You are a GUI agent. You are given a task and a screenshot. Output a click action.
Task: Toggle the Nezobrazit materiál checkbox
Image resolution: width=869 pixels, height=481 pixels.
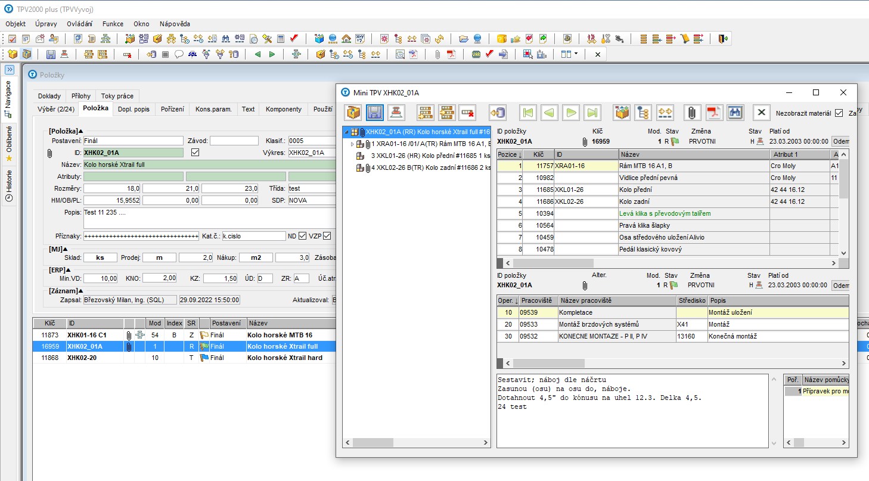(839, 113)
